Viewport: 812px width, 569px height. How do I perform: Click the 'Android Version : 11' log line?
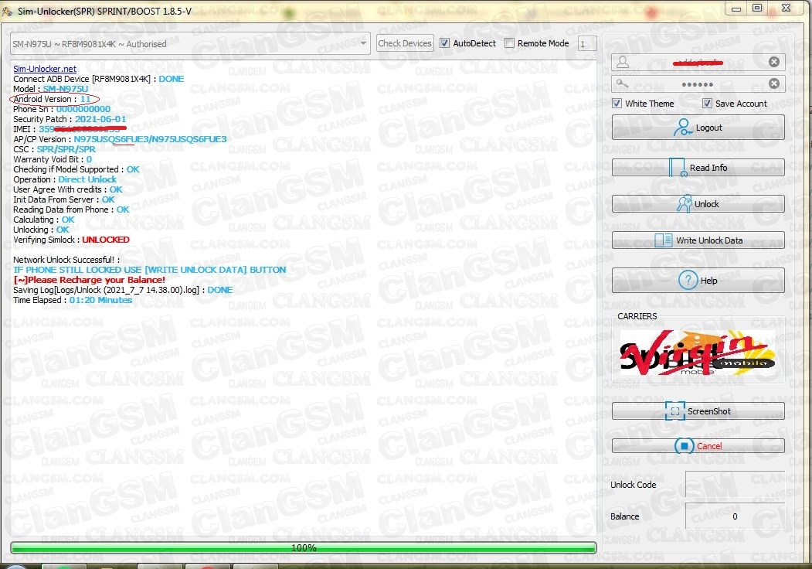52,99
